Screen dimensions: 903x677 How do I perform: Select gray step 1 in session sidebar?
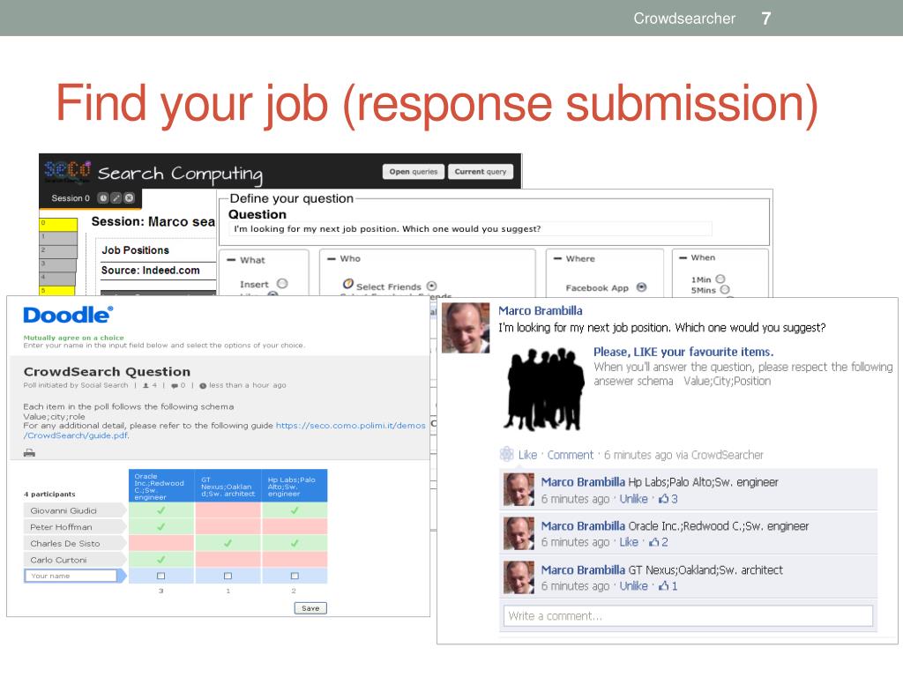coord(58,238)
